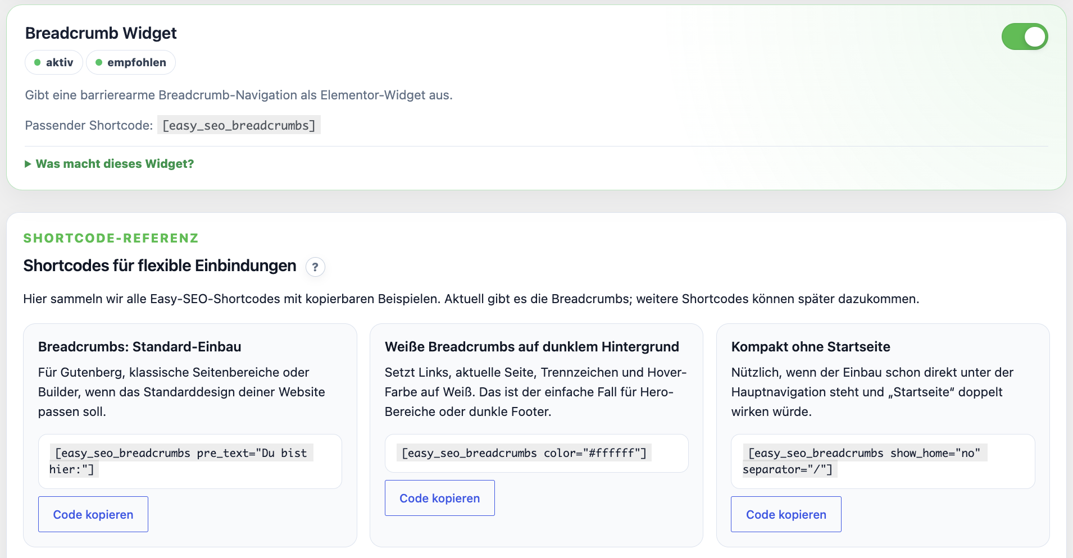This screenshot has width=1073, height=558.
Task: Copy code for Kompakt ohne Startseite
Action: (x=786, y=514)
